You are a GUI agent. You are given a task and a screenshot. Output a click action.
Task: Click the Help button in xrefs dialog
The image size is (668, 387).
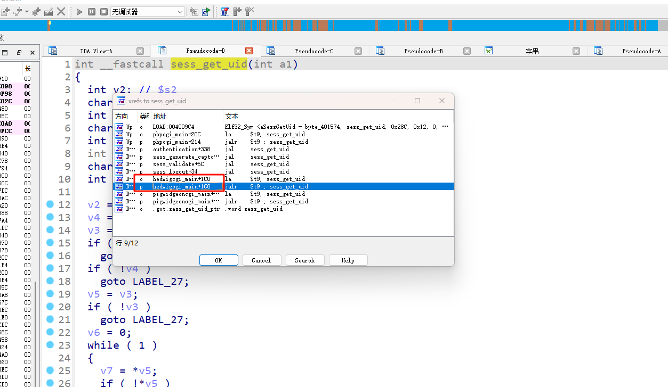[x=348, y=260]
